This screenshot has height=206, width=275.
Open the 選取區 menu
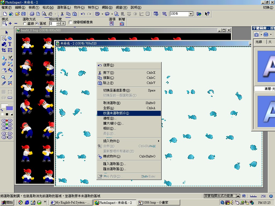tap(64, 8)
